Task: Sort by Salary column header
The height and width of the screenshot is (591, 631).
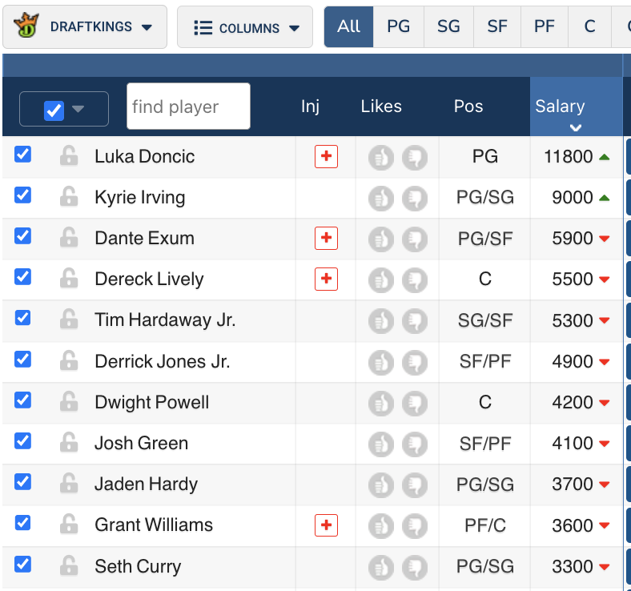Action: click(x=576, y=107)
